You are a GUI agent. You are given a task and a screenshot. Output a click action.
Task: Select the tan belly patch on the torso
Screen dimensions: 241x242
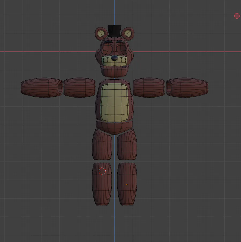coord(114,103)
